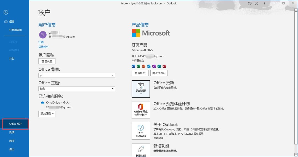Image resolution: width=298 pixels, height=157 pixels.
Task: Open 反馈 in the sidebar
Action: [12, 132]
